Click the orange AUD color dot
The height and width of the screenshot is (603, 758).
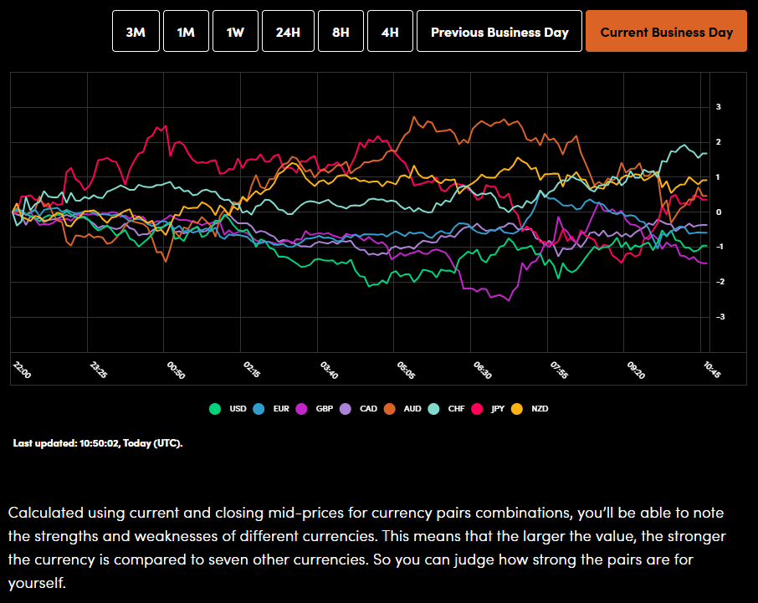(389, 409)
